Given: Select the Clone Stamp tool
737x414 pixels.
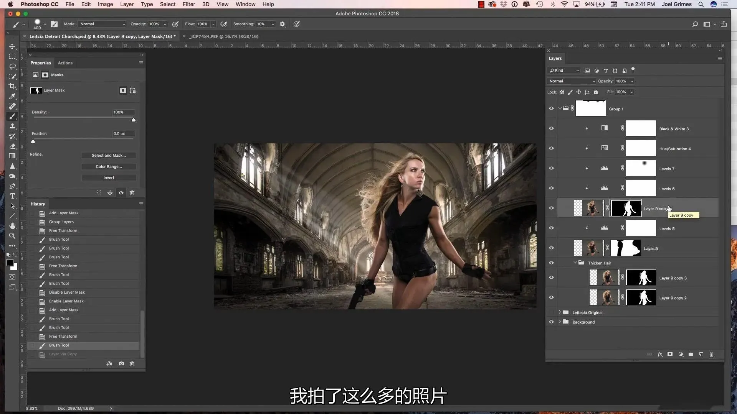Looking at the screenshot, I should 12,126.
